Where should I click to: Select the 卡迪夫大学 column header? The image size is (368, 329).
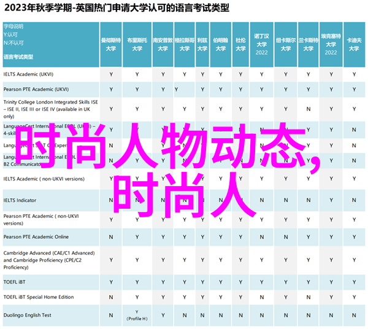click(354, 42)
